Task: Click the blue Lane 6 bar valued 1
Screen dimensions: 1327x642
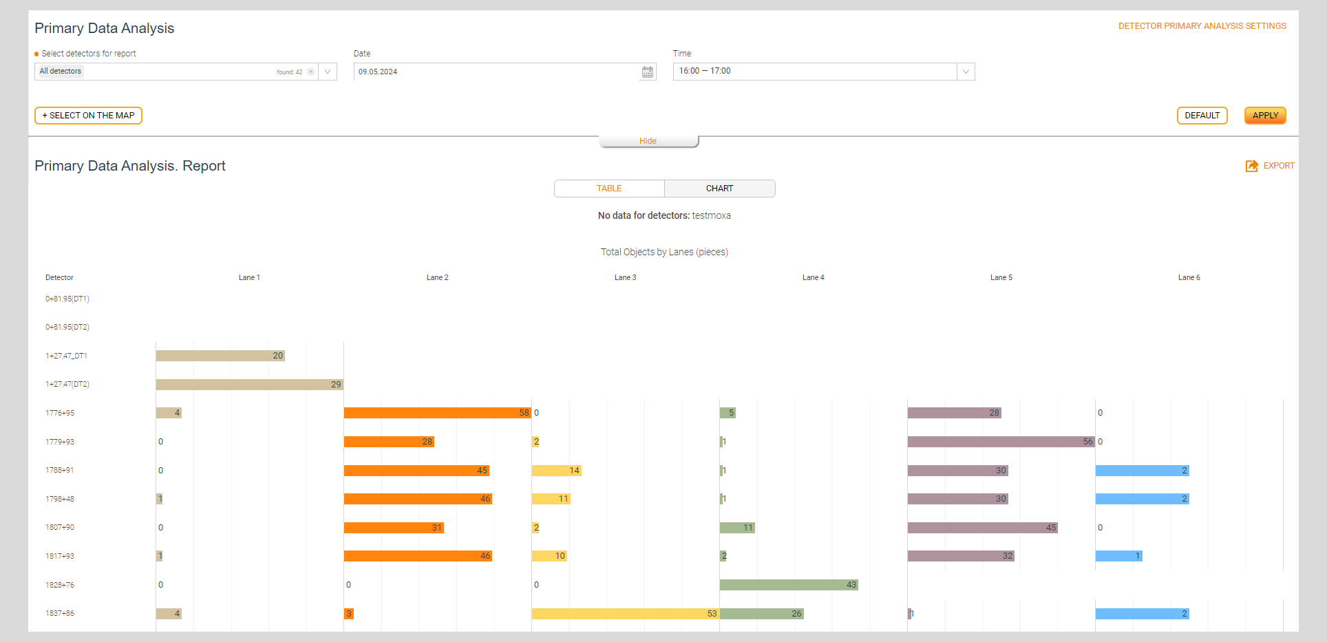Action: click(x=1119, y=556)
